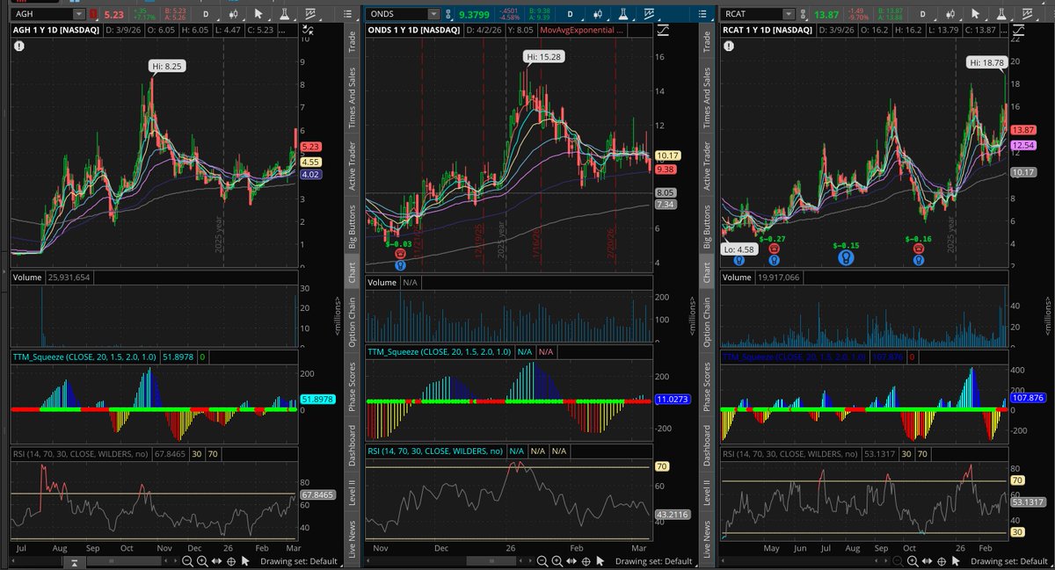Viewport: 1055px width, 570px height.
Task: Click the exclamation alert icon on AGH chart
Action: [18, 46]
